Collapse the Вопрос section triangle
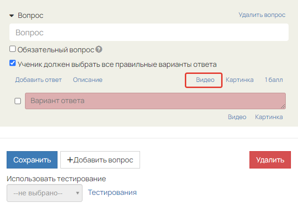 point(12,16)
